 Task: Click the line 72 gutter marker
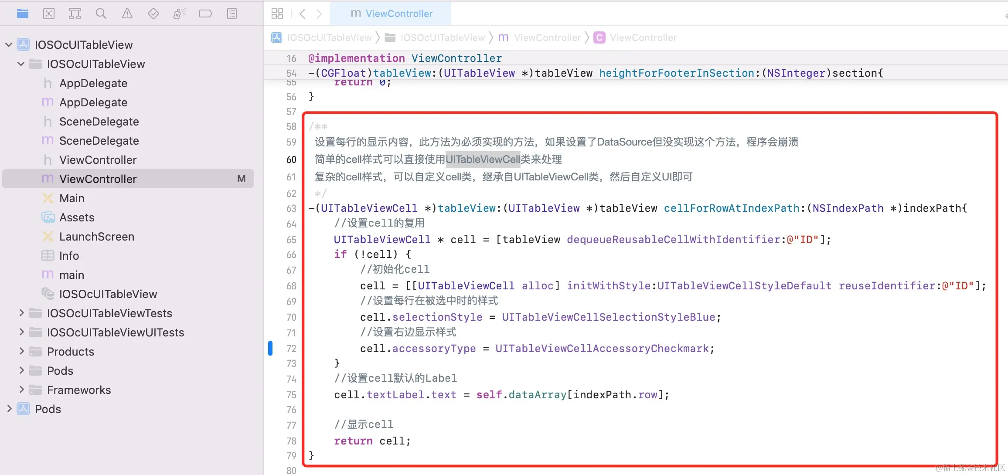(x=270, y=348)
